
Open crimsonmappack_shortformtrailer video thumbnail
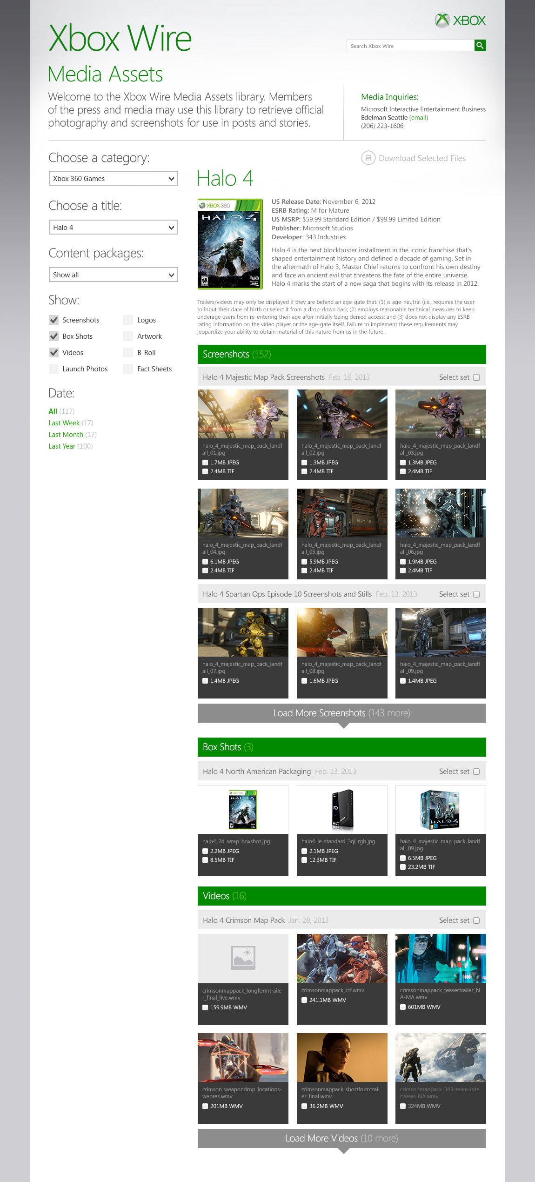(x=342, y=1057)
